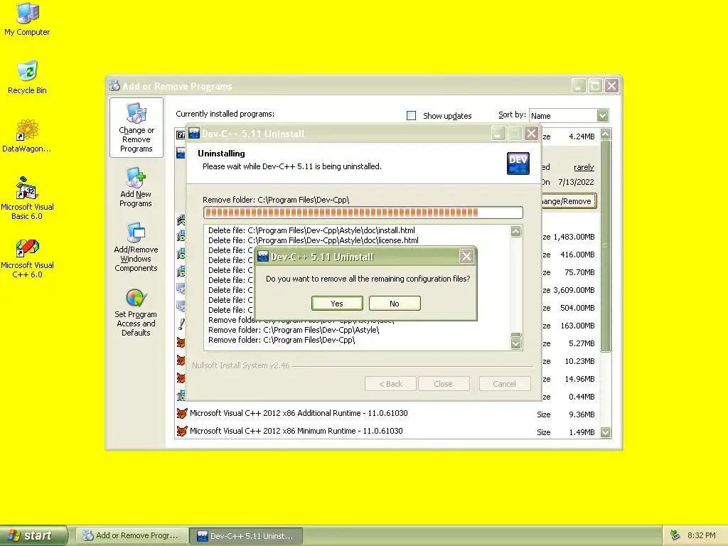Click the program list scrollbar thumb
This screenshot has height=546, width=728.
pos(606,245)
